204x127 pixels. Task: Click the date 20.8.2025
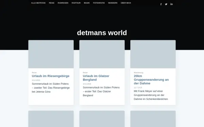36,80
